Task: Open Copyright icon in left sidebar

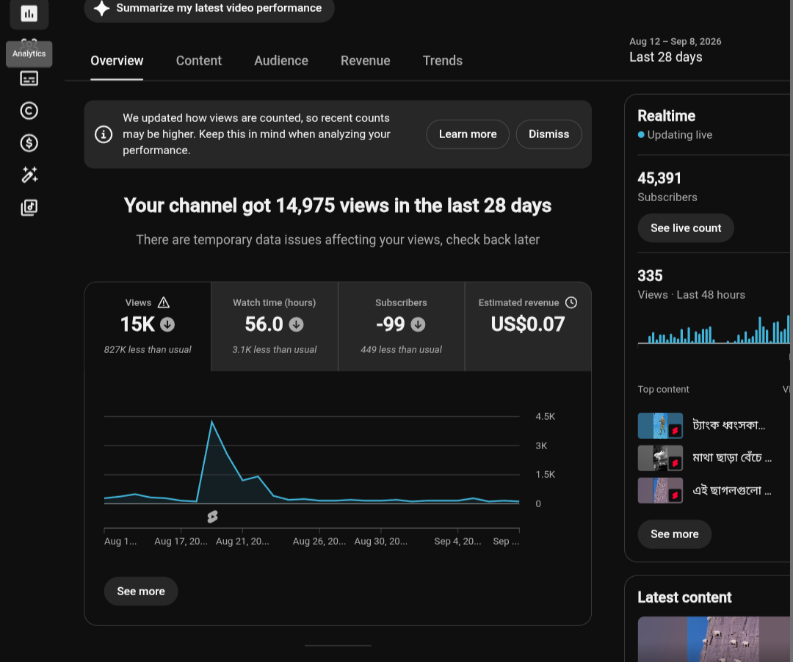Action: coord(29,111)
